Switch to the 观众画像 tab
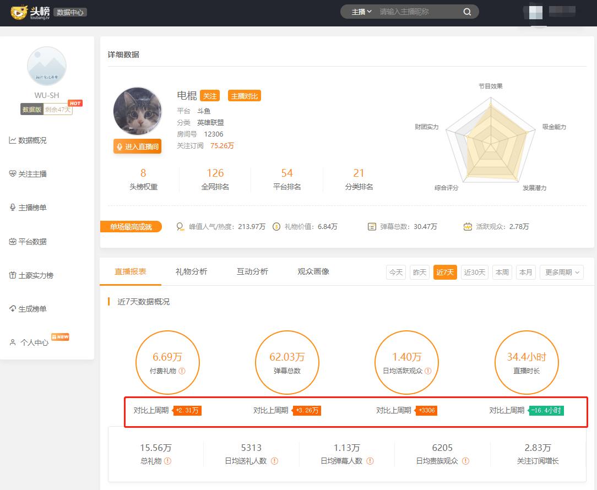Viewport: 597px width, 490px height. pyautogui.click(x=312, y=272)
